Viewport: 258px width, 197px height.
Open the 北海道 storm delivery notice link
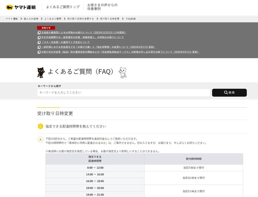click(84, 32)
